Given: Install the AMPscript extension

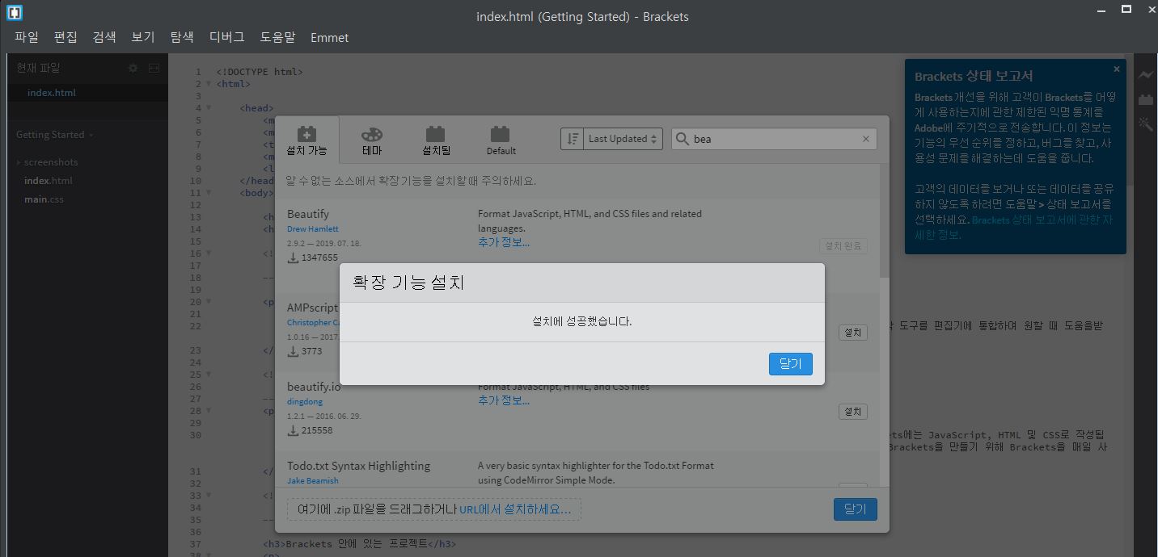Looking at the screenshot, I should tap(852, 332).
